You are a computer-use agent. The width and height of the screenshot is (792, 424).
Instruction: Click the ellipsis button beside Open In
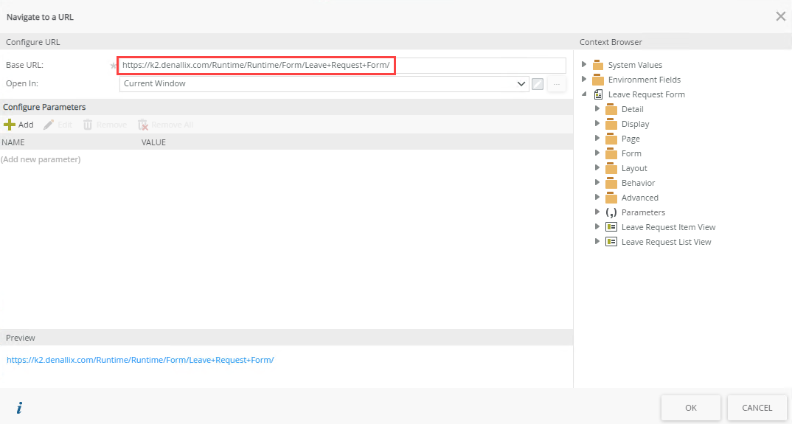[557, 84]
